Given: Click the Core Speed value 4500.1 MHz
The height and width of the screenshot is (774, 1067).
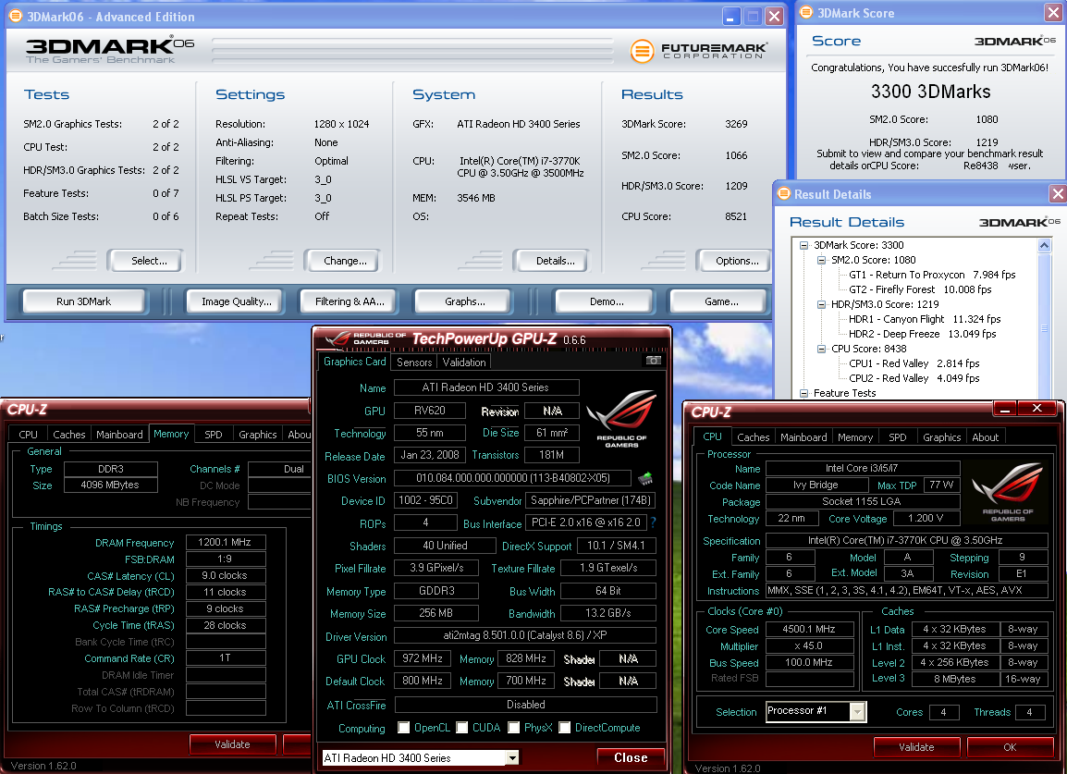Looking at the screenshot, I should click(809, 629).
